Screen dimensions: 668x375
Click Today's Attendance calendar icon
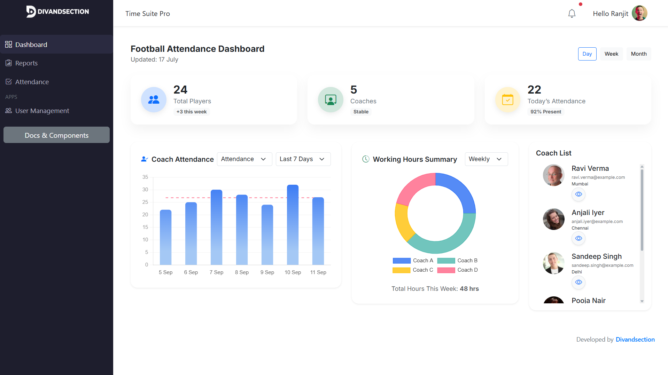click(507, 99)
